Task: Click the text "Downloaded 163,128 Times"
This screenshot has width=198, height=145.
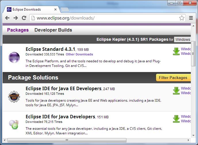Action: pyautogui.click(x=45, y=94)
